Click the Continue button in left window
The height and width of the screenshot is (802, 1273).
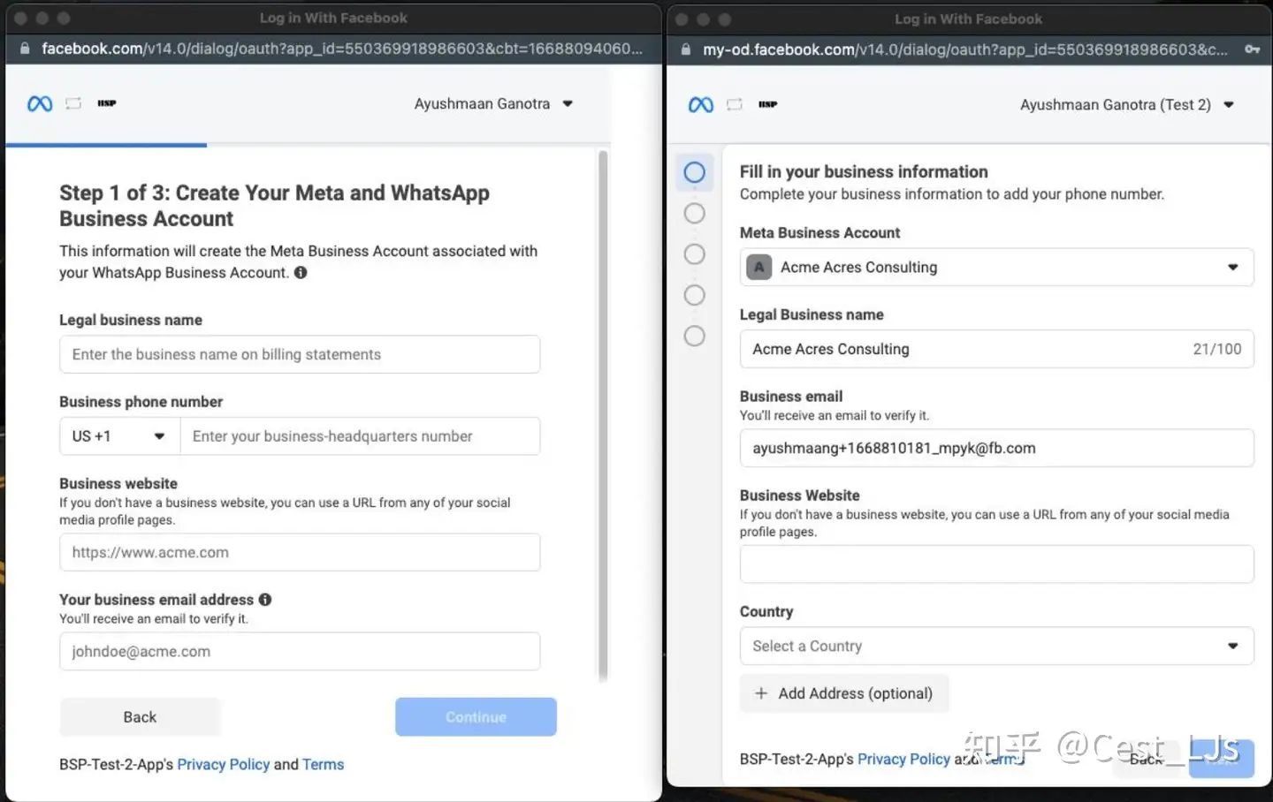(476, 717)
